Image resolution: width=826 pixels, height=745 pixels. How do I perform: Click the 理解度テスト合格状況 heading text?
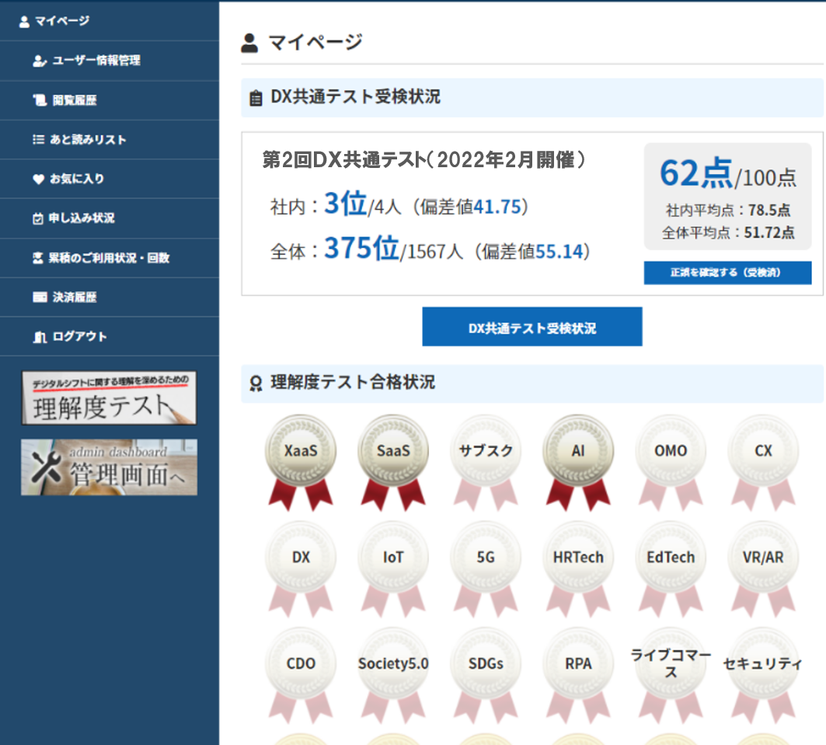[353, 383]
